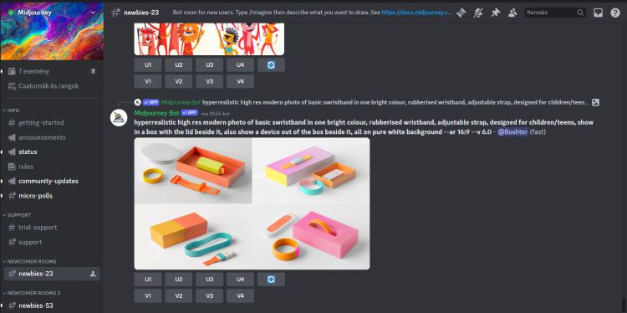Click the image attachment icon on reply preview
Screen dimensions: 627x313
point(595,102)
